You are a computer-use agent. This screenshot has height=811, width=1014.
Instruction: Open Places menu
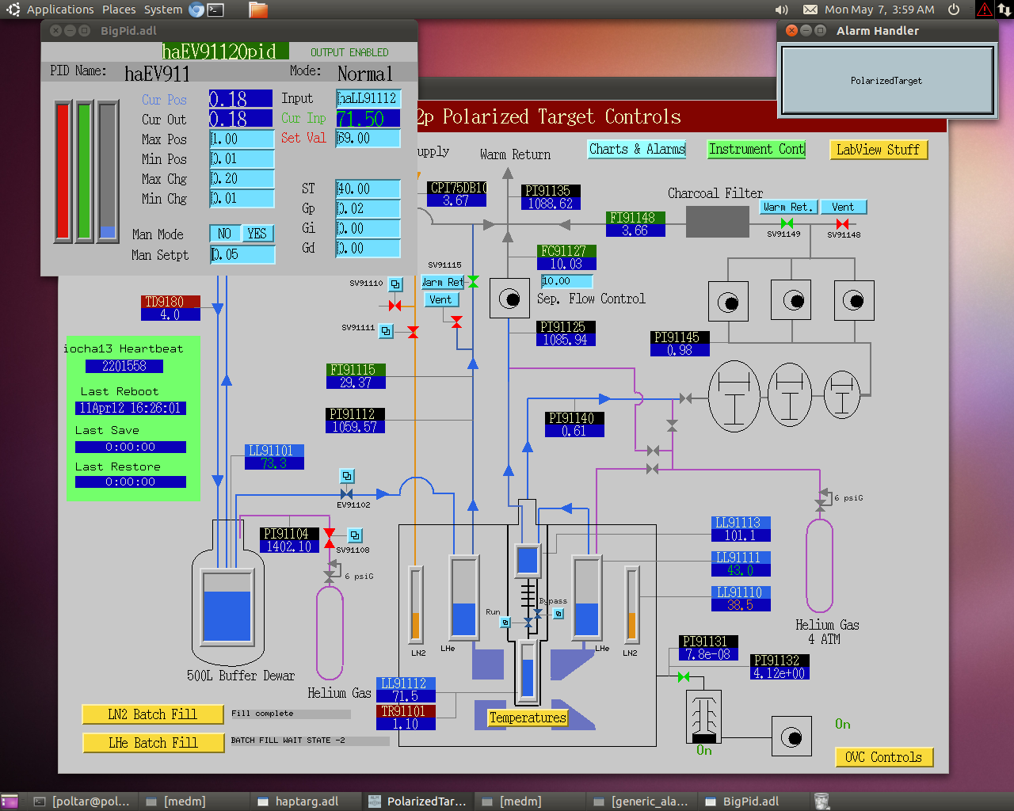pyautogui.click(x=119, y=10)
